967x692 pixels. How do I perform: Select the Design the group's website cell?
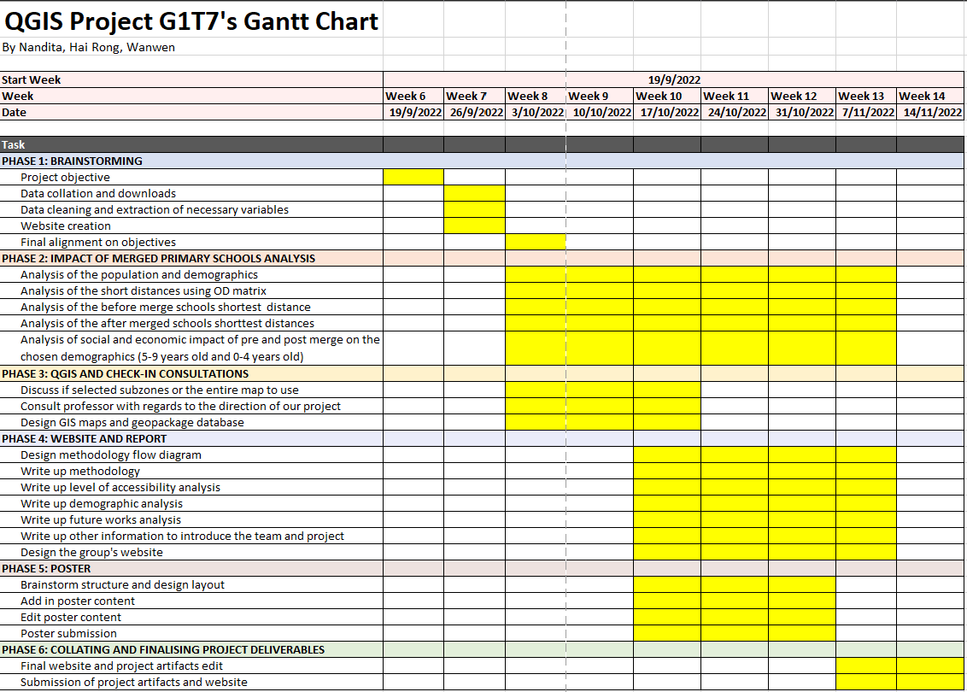point(91,552)
